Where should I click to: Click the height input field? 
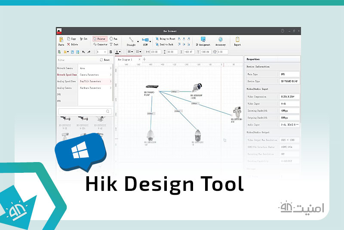[x=172, y=52]
